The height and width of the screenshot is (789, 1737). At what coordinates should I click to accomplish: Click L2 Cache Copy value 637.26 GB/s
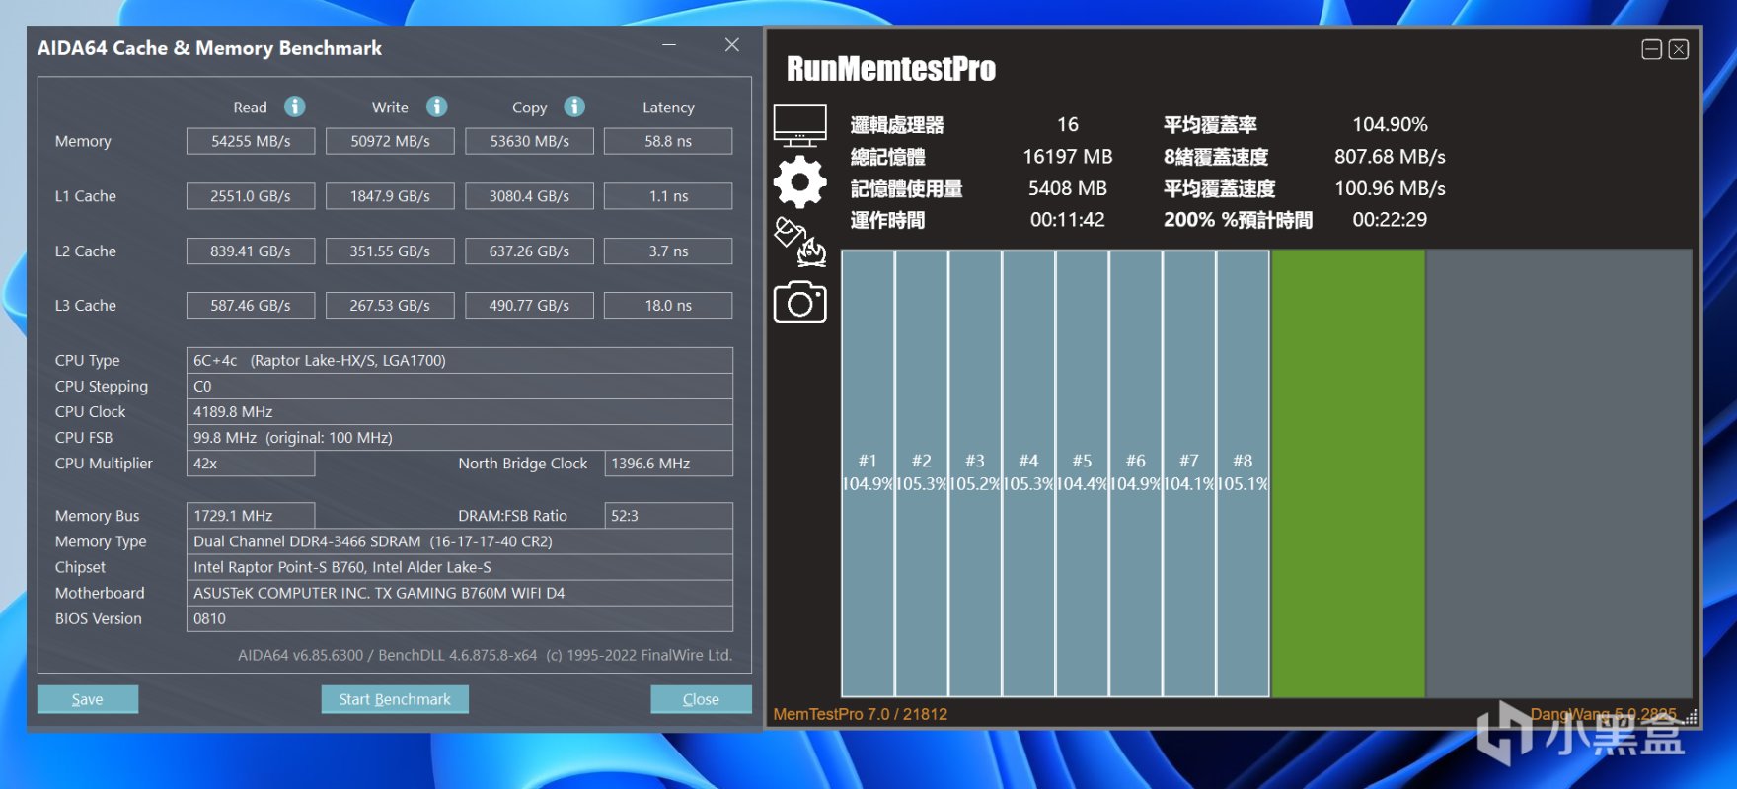pos(529,251)
